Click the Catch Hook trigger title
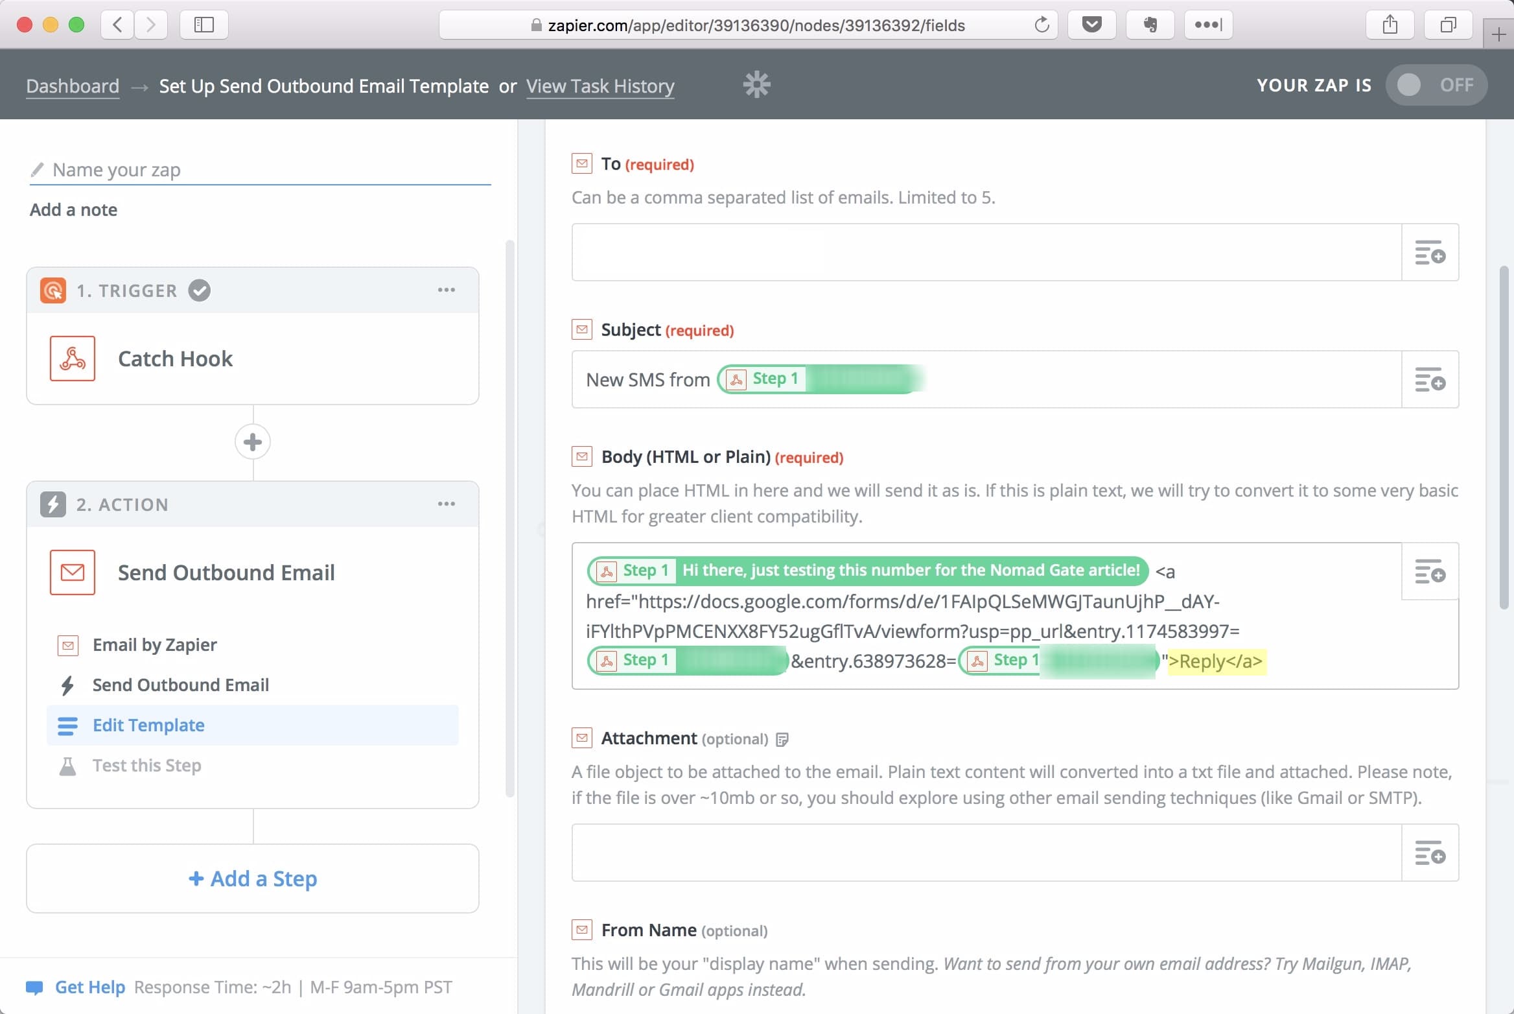Image resolution: width=1514 pixels, height=1014 pixels. coord(175,359)
